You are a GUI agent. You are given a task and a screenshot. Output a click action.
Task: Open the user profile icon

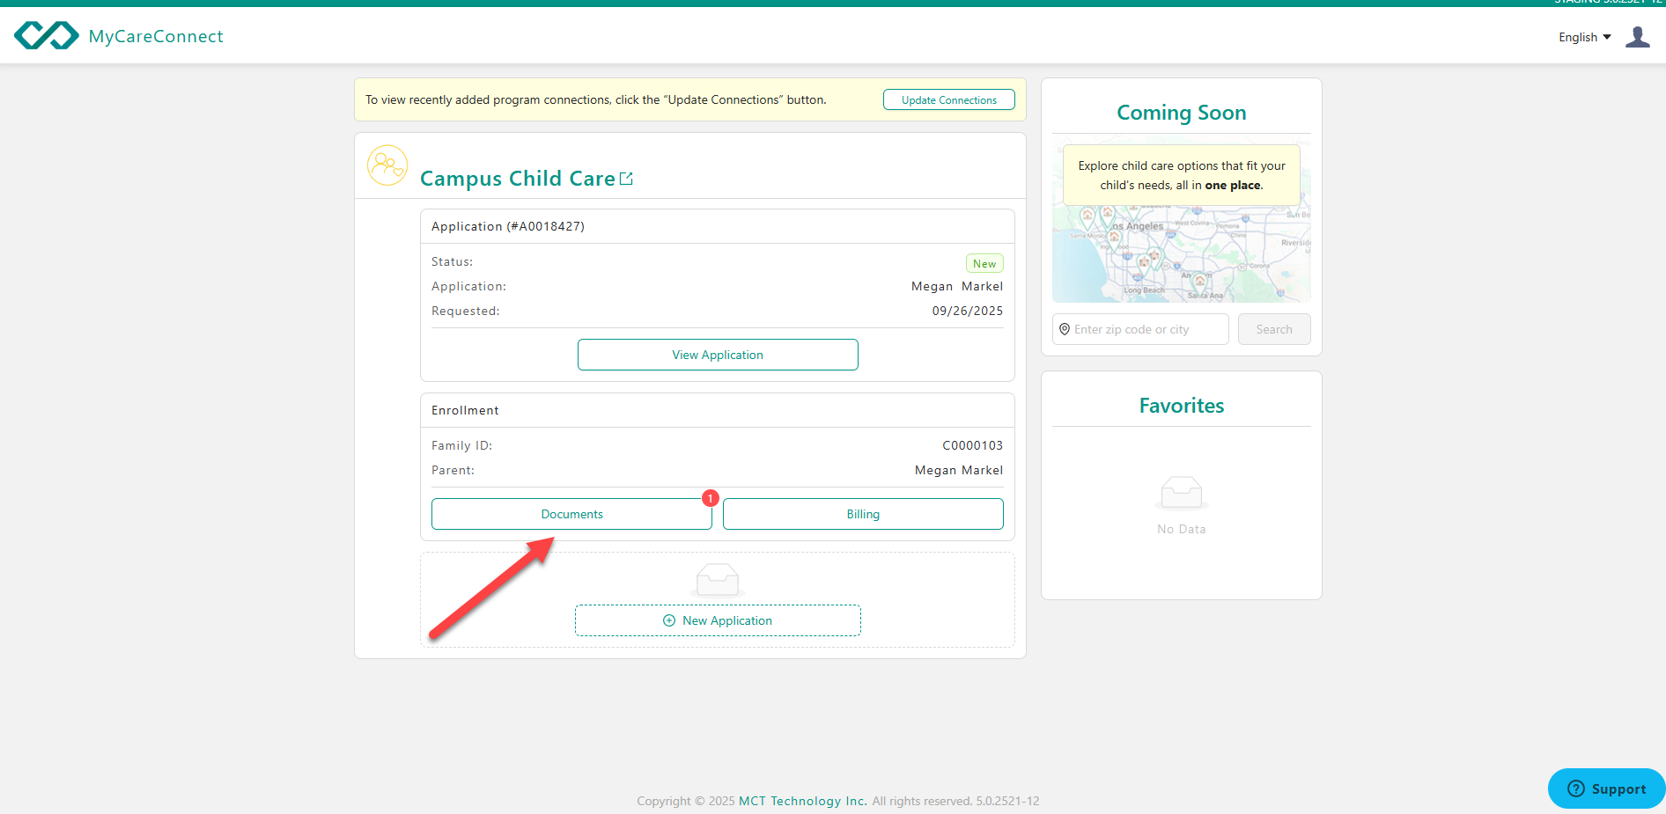pos(1637,37)
